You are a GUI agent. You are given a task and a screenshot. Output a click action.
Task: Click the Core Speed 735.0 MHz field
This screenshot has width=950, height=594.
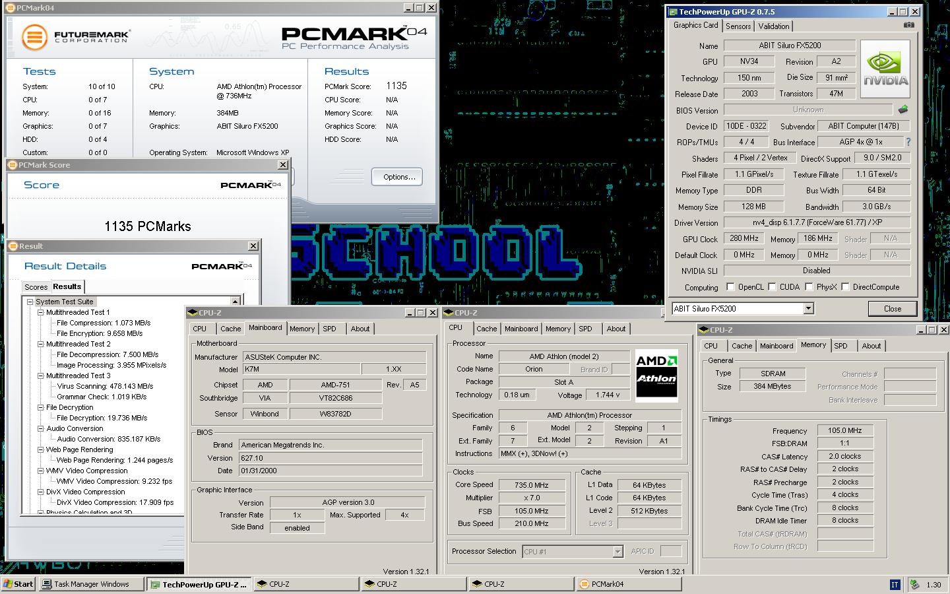(x=532, y=485)
